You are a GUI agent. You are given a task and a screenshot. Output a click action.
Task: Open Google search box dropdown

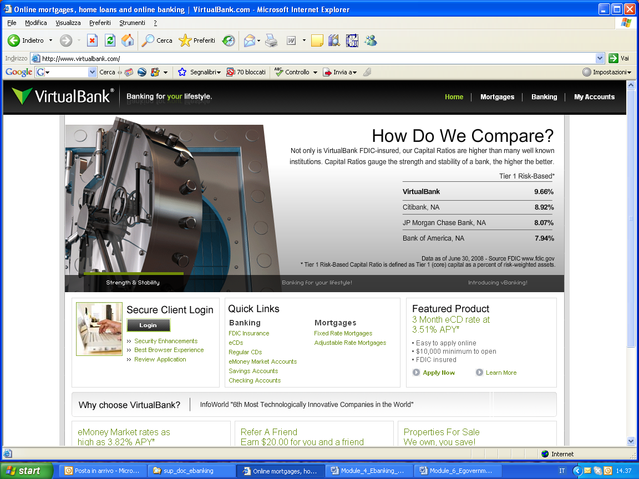click(x=92, y=72)
